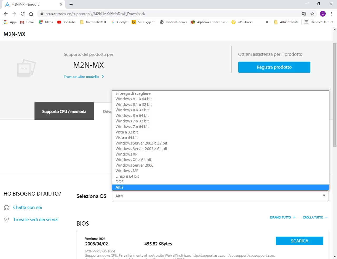The width and height of the screenshot is (337, 259).
Task: Open the Index of -temp bookmark
Action: point(173,22)
